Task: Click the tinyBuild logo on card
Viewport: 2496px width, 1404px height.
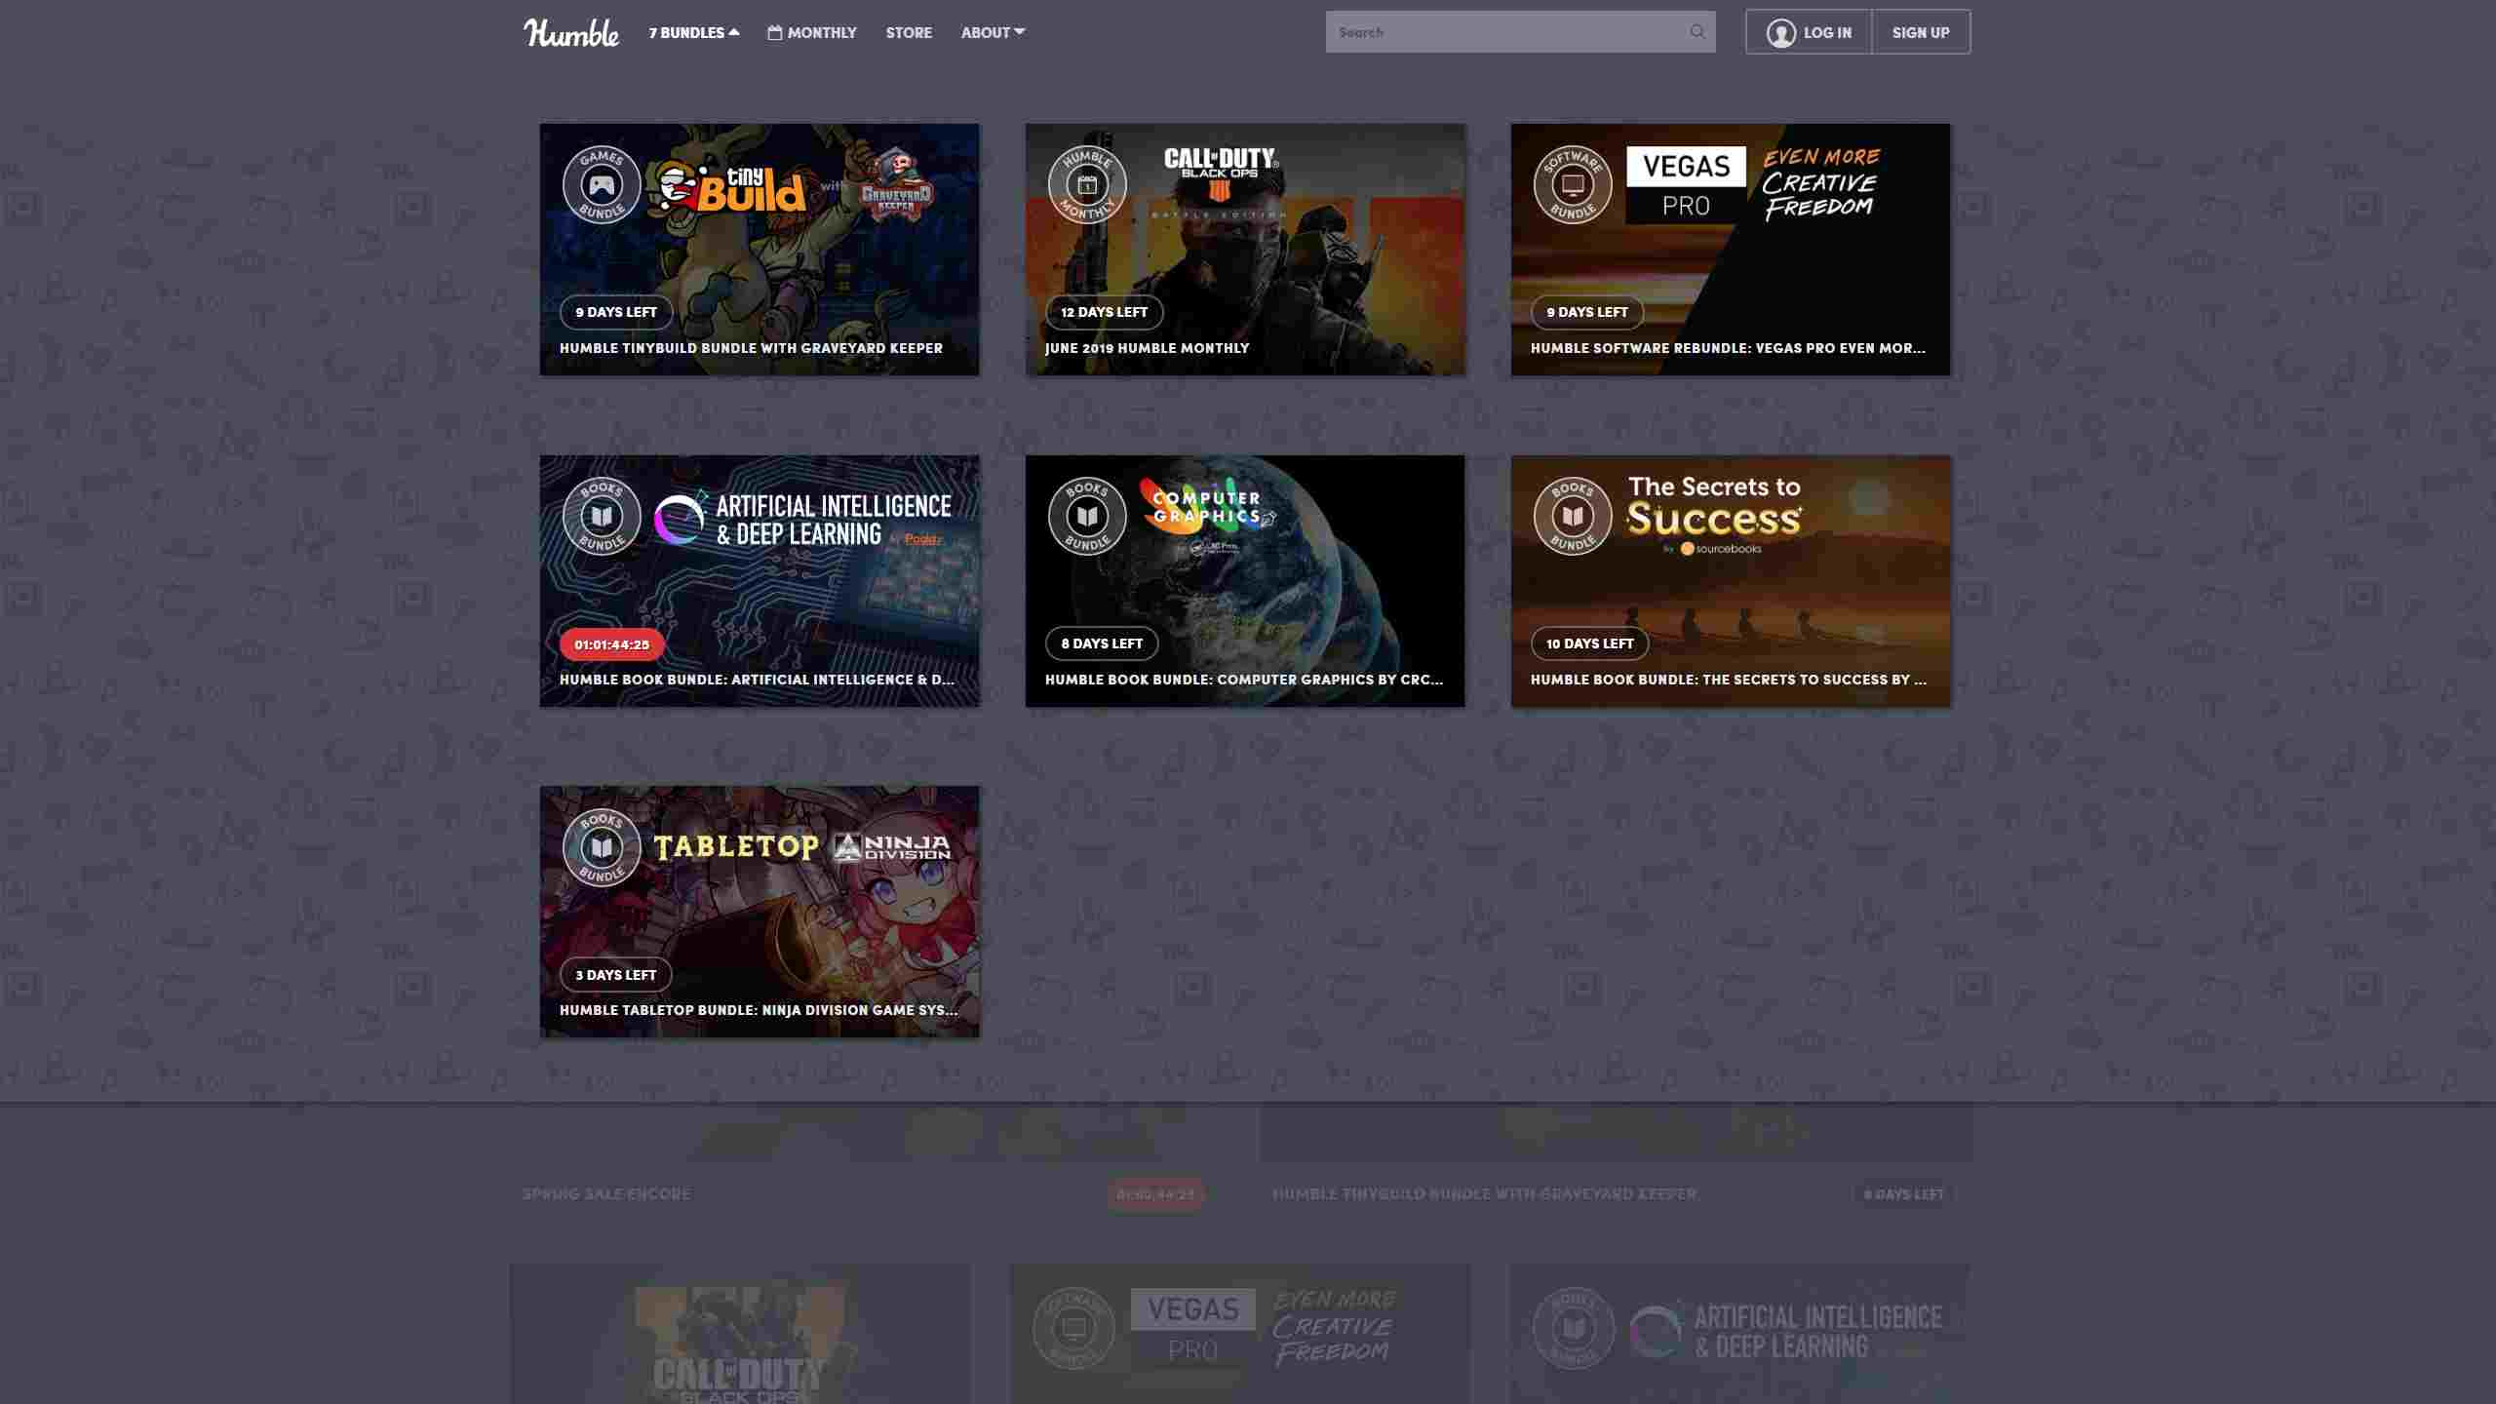Action: click(731, 188)
